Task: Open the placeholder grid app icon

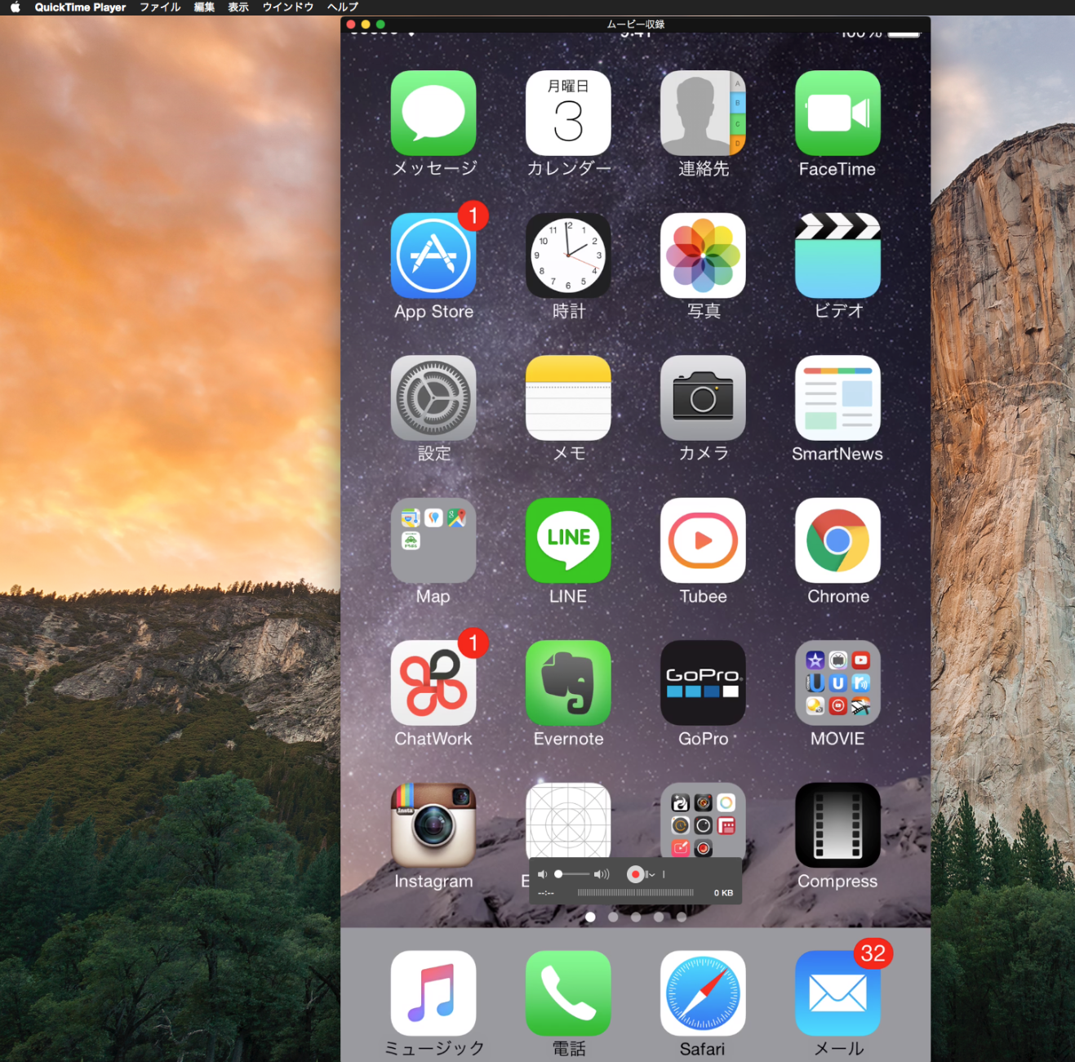Action: 568,820
